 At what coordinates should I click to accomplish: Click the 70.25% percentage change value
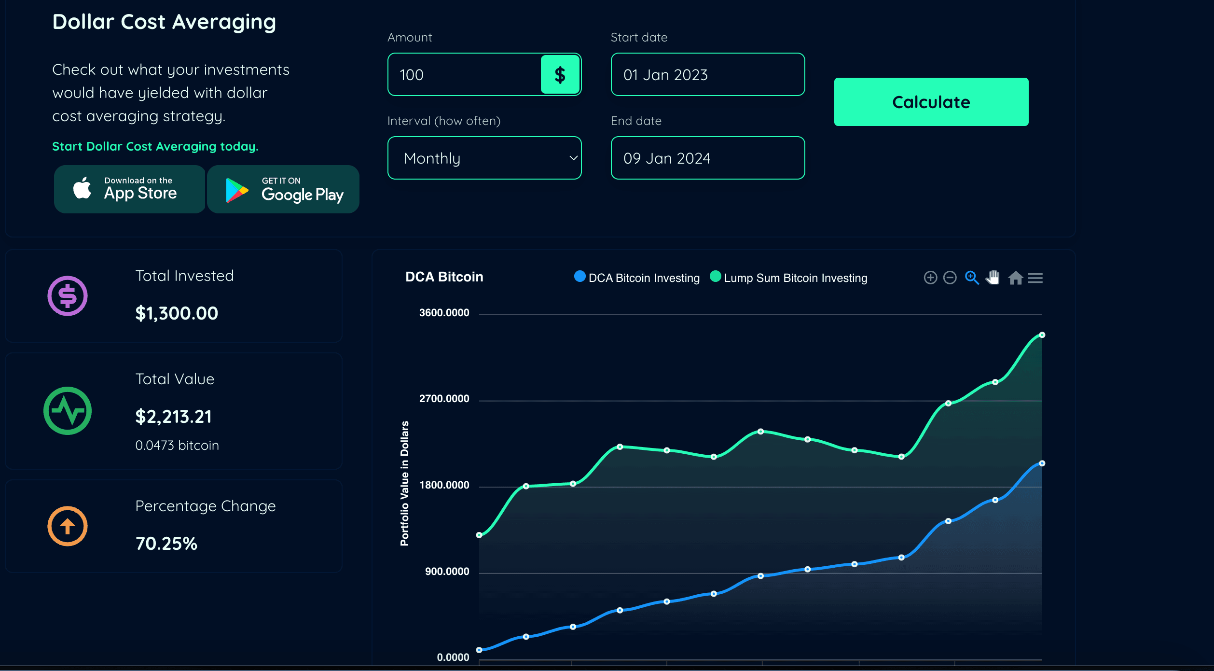click(166, 544)
